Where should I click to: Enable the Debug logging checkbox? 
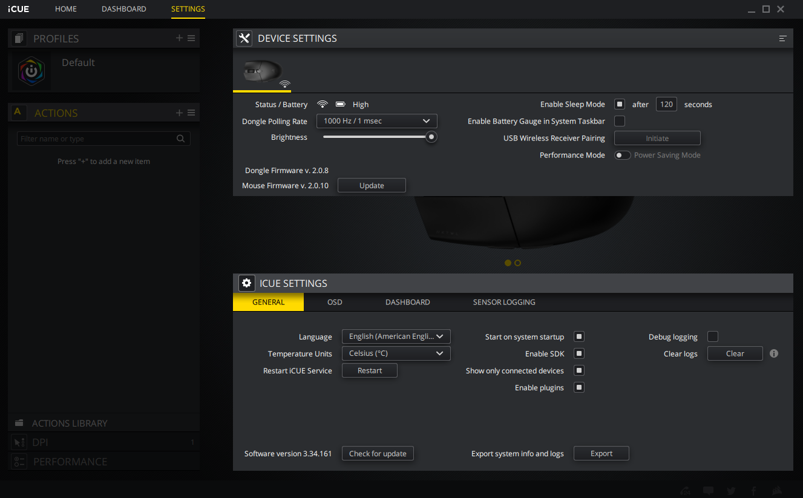pyautogui.click(x=713, y=336)
